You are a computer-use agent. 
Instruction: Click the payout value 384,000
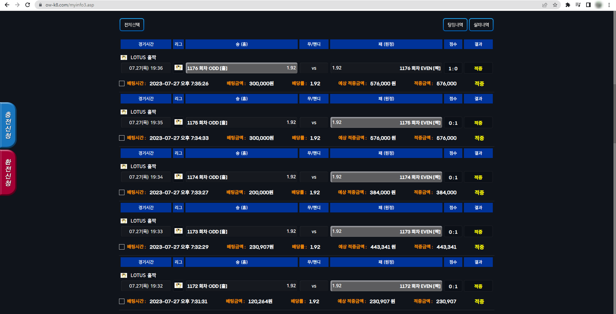point(446,193)
